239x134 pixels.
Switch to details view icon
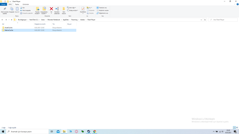tap(234, 128)
